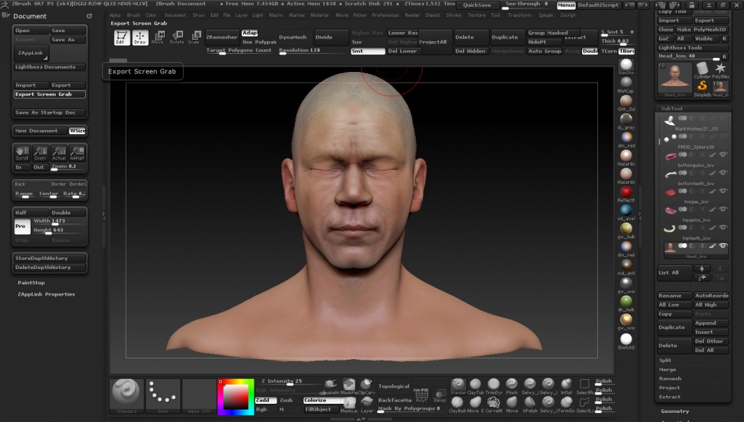
Task: Open the Material menu
Action: tap(319, 15)
